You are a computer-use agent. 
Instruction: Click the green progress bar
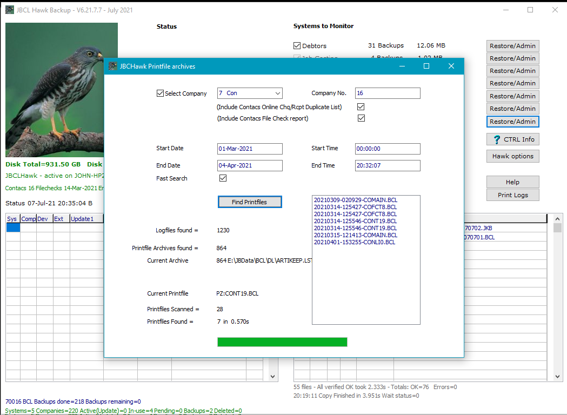point(282,342)
